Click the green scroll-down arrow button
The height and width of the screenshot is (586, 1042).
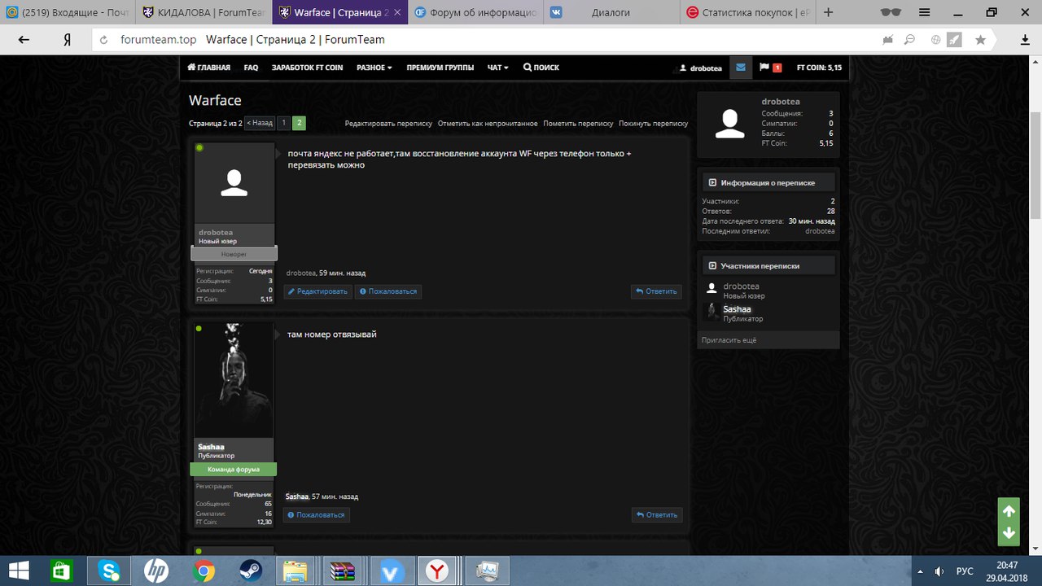[x=1009, y=533]
